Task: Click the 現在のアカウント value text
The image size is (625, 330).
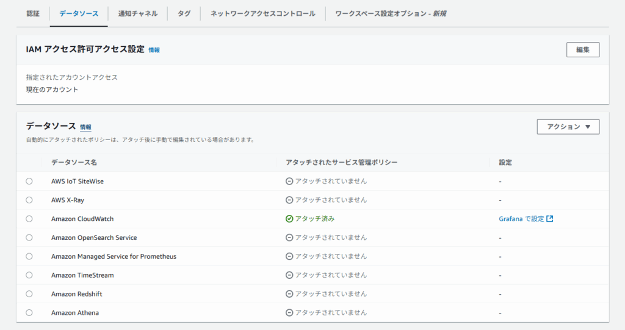Action: (x=52, y=90)
